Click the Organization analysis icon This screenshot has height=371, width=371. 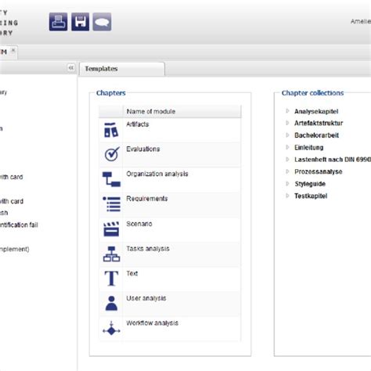pyautogui.click(x=111, y=179)
